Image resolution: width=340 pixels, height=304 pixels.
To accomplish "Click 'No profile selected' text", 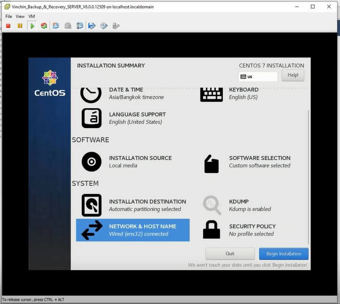I will 251,234.
